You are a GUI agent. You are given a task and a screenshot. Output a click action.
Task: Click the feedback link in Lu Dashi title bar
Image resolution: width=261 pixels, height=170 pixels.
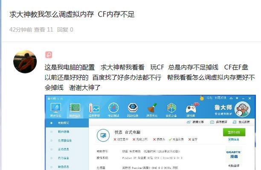[220, 98]
